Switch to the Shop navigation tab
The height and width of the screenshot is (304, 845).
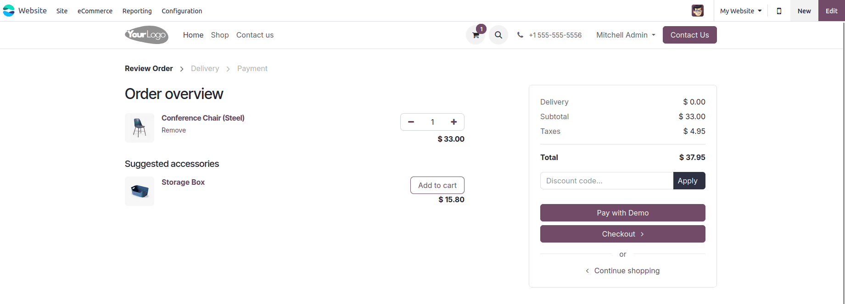[219, 35]
